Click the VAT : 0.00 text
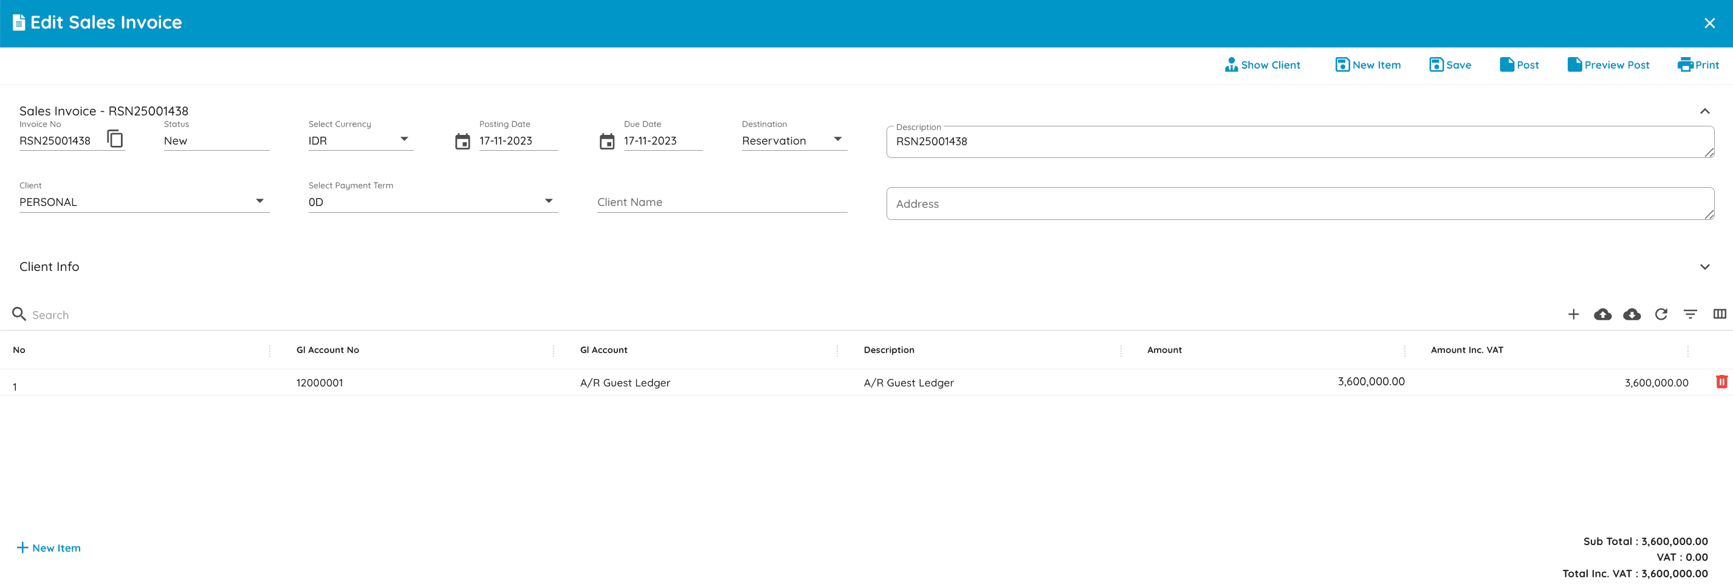This screenshot has height=587, width=1733. (1681, 557)
